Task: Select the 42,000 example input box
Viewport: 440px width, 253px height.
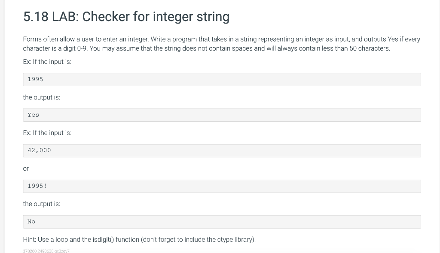Action: click(x=222, y=151)
